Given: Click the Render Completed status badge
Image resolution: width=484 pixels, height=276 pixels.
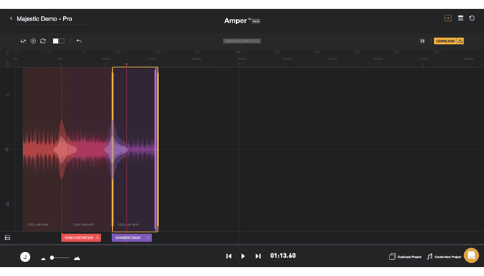Looking at the screenshot, I should click(x=242, y=41).
